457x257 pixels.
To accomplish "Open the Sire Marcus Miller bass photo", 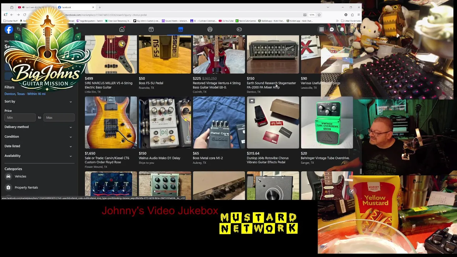I will click(111, 54).
